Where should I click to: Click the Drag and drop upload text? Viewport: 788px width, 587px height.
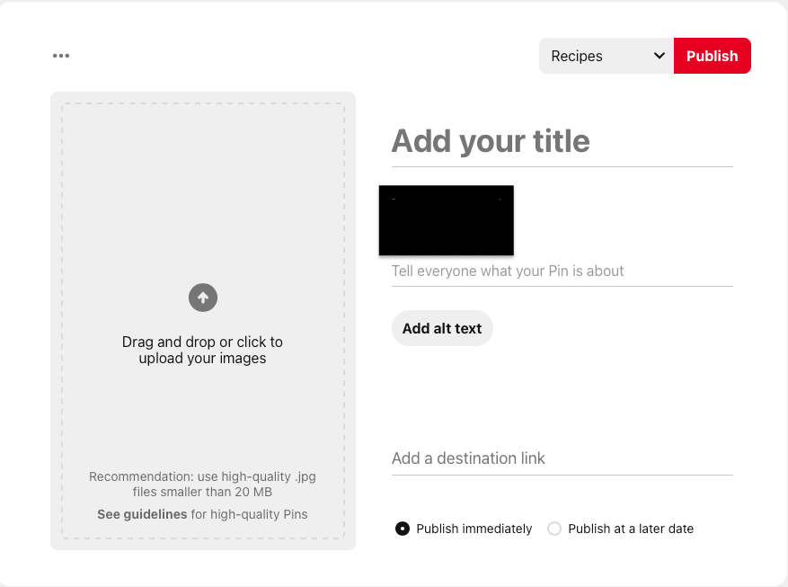pyautogui.click(x=202, y=350)
